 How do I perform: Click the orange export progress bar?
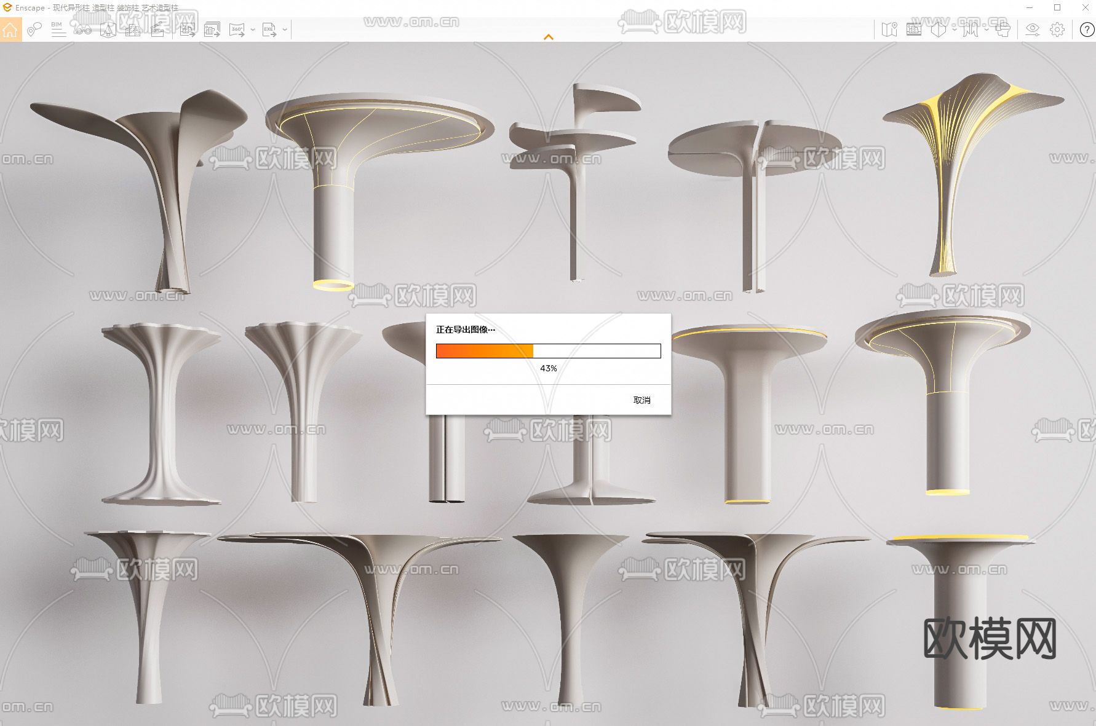pos(549,351)
